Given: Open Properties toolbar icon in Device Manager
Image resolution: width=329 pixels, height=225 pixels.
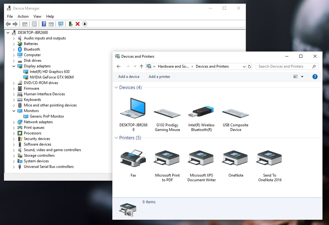Looking at the screenshot, I should tap(34, 24).
